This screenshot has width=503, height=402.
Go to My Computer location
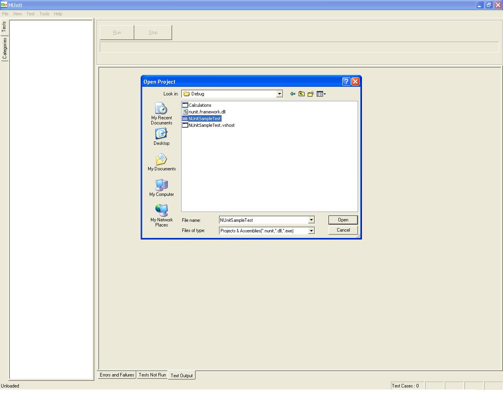(162, 188)
